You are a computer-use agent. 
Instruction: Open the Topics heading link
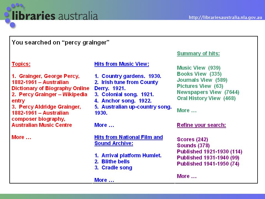coord(21,64)
